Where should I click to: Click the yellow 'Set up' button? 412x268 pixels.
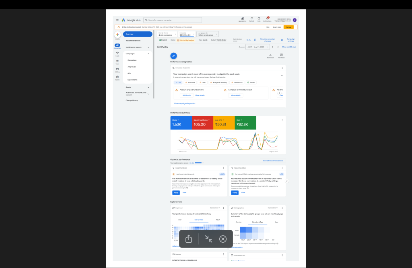[288, 27]
